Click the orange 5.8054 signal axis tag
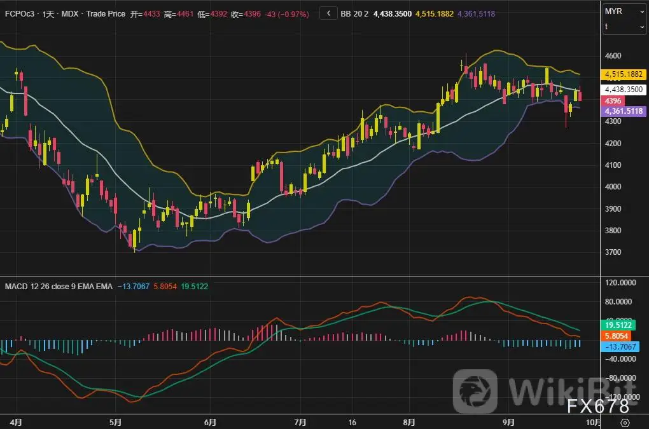 [616, 336]
